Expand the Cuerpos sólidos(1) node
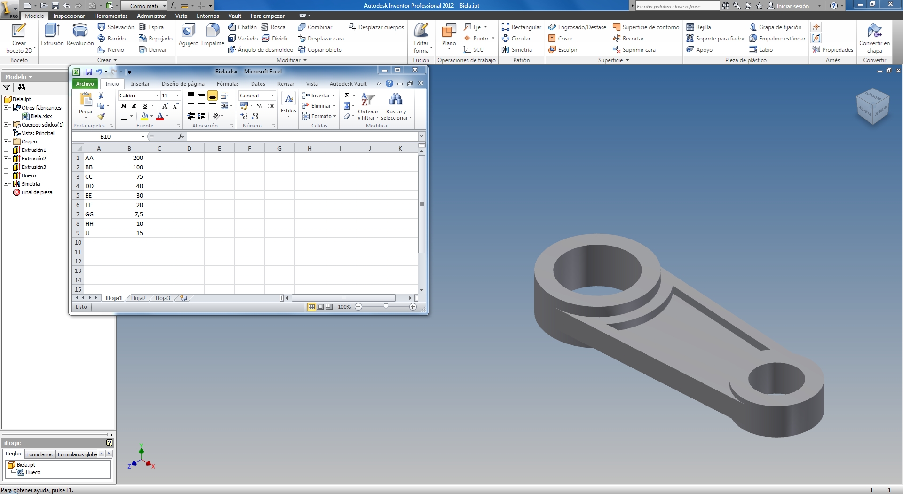Viewport: 903px width, 494px height. (6, 125)
